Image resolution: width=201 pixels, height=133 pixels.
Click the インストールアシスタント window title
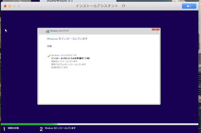97,6
